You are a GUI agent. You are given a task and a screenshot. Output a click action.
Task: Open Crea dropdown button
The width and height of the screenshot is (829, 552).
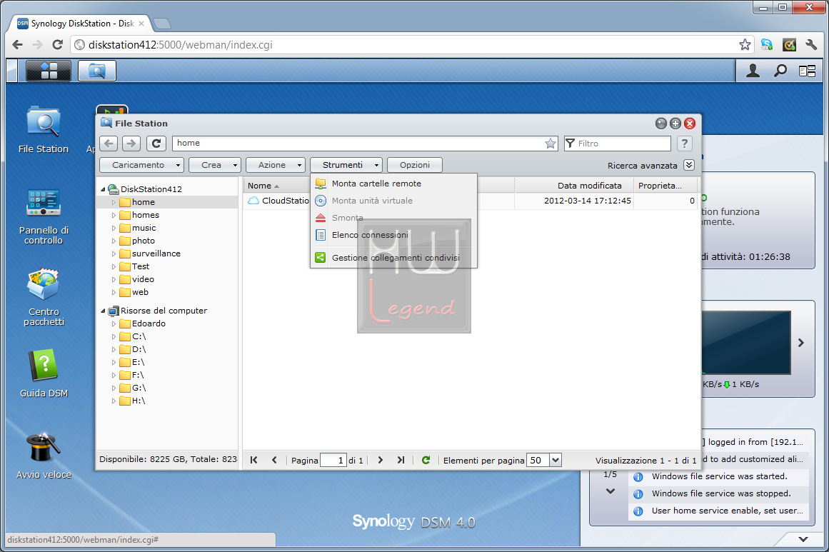[x=215, y=165]
